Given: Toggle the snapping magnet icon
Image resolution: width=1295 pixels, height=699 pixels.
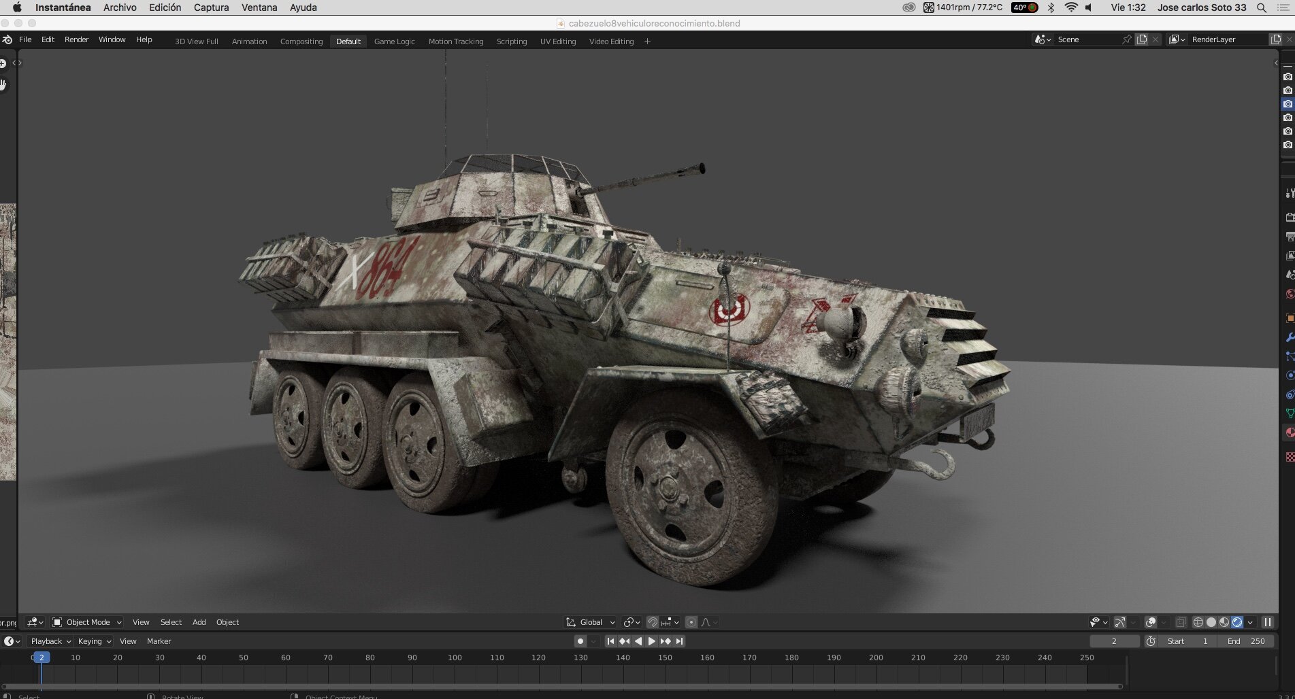Looking at the screenshot, I should [652, 622].
